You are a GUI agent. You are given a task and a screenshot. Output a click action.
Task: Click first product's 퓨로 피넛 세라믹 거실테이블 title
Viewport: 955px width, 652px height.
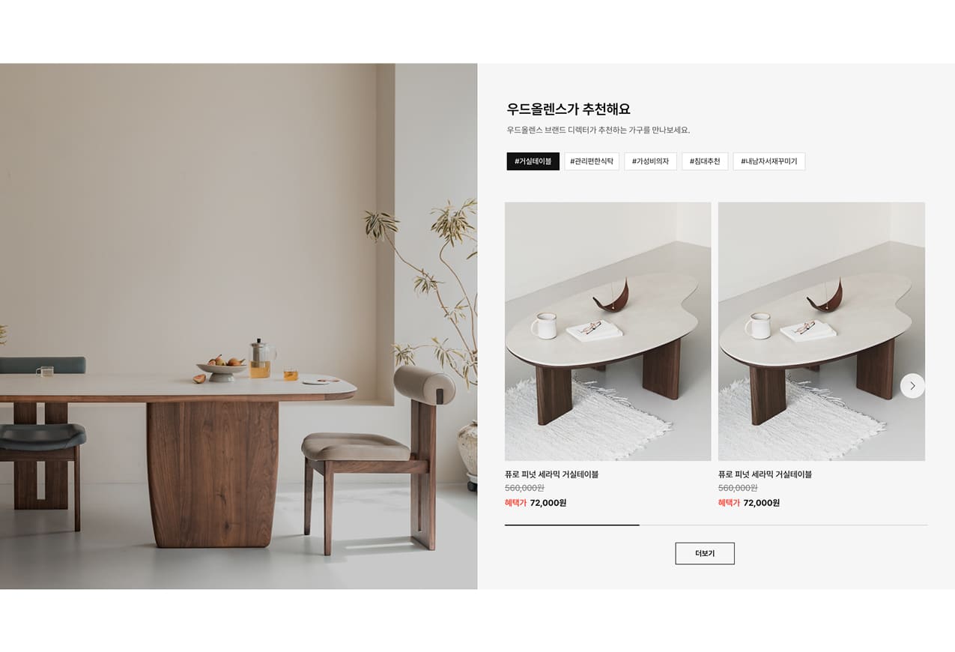point(551,474)
